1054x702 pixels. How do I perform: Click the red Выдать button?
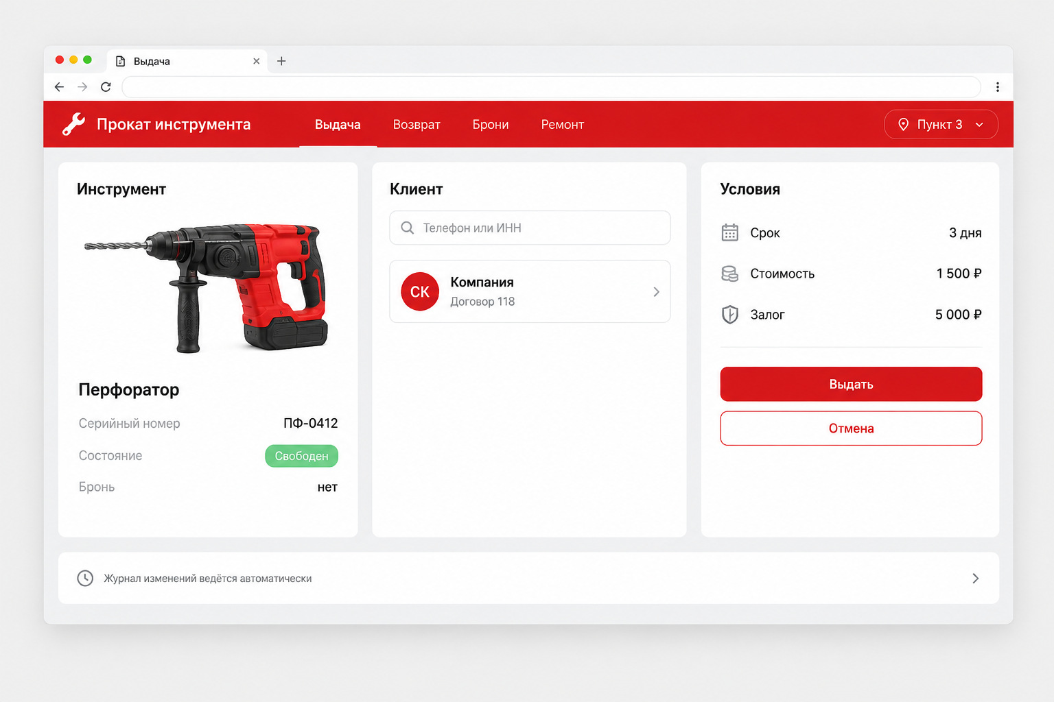click(851, 384)
